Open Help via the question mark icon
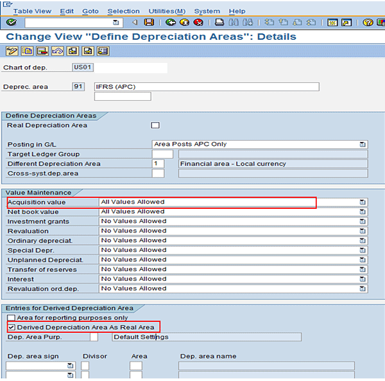The height and width of the screenshot is (381, 385). tap(368, 22)
